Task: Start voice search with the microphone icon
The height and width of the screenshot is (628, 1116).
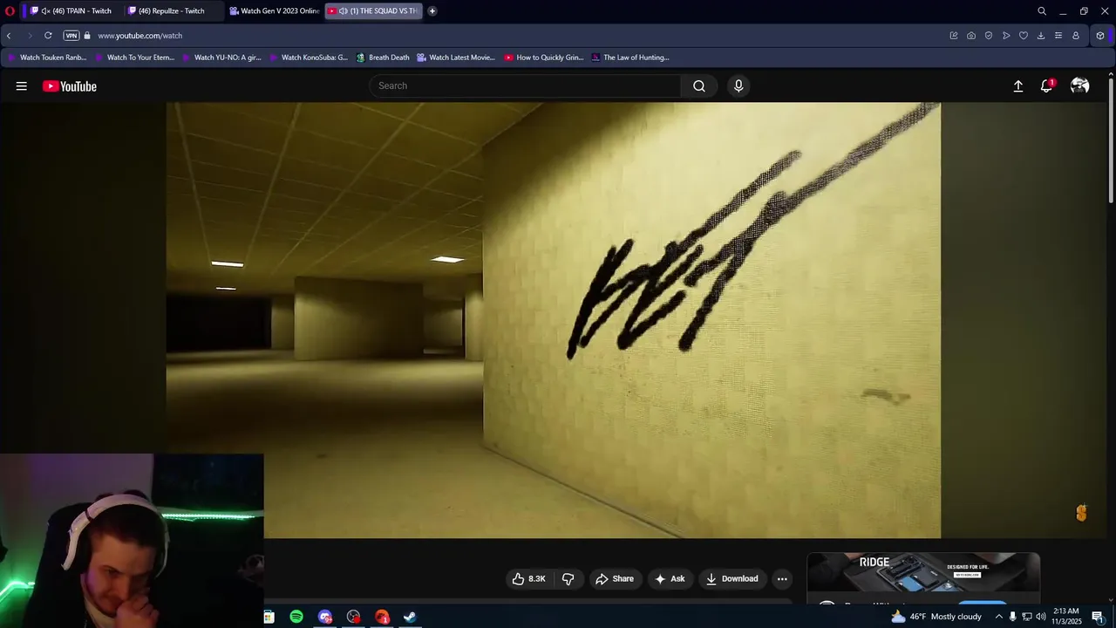Action: (738, 85)
